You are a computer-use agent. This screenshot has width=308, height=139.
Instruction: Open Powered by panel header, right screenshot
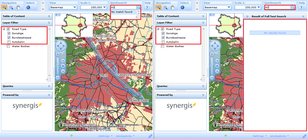pyautogui.click(x=181, y=95)
